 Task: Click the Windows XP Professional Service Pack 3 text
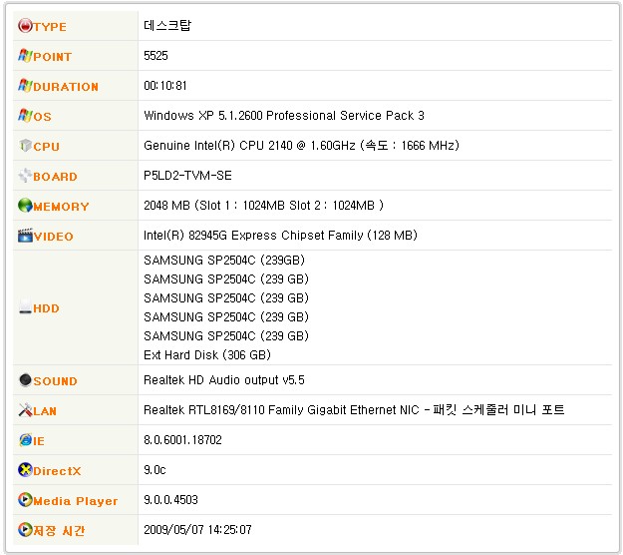[284, 116]
